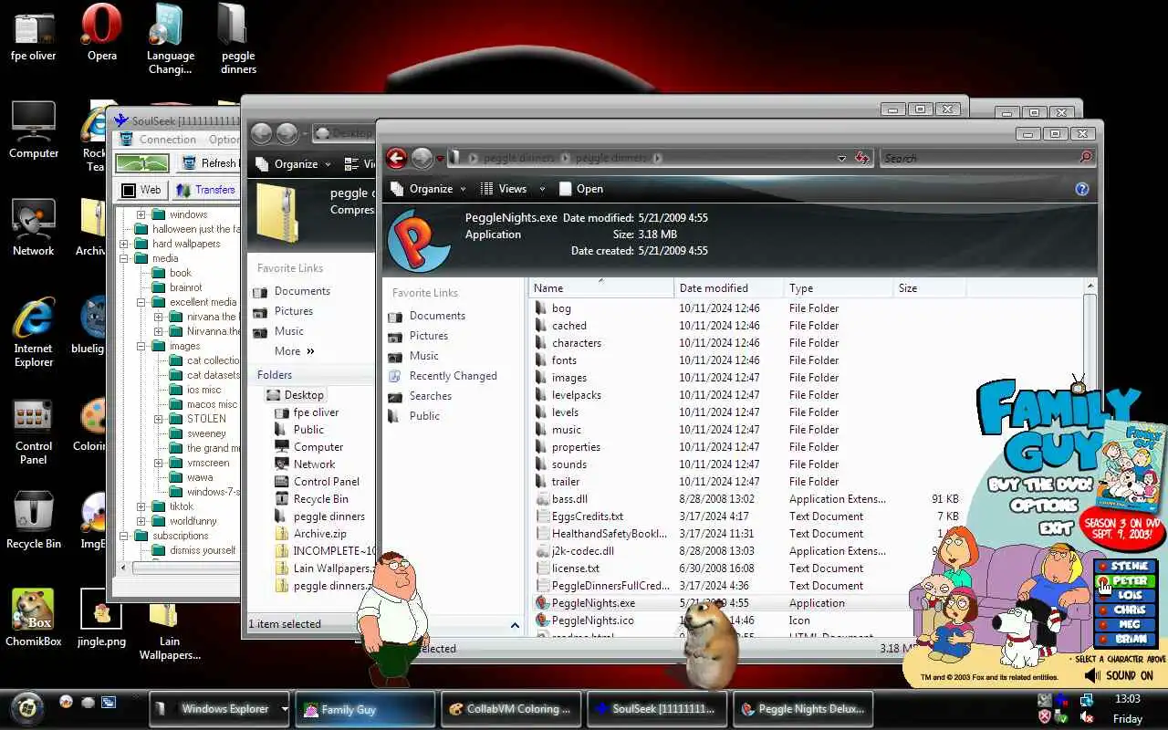Switch to CollabVM Coloring taskbar button
This screenshot has width=1168, height=730.
tap(509, 709)
